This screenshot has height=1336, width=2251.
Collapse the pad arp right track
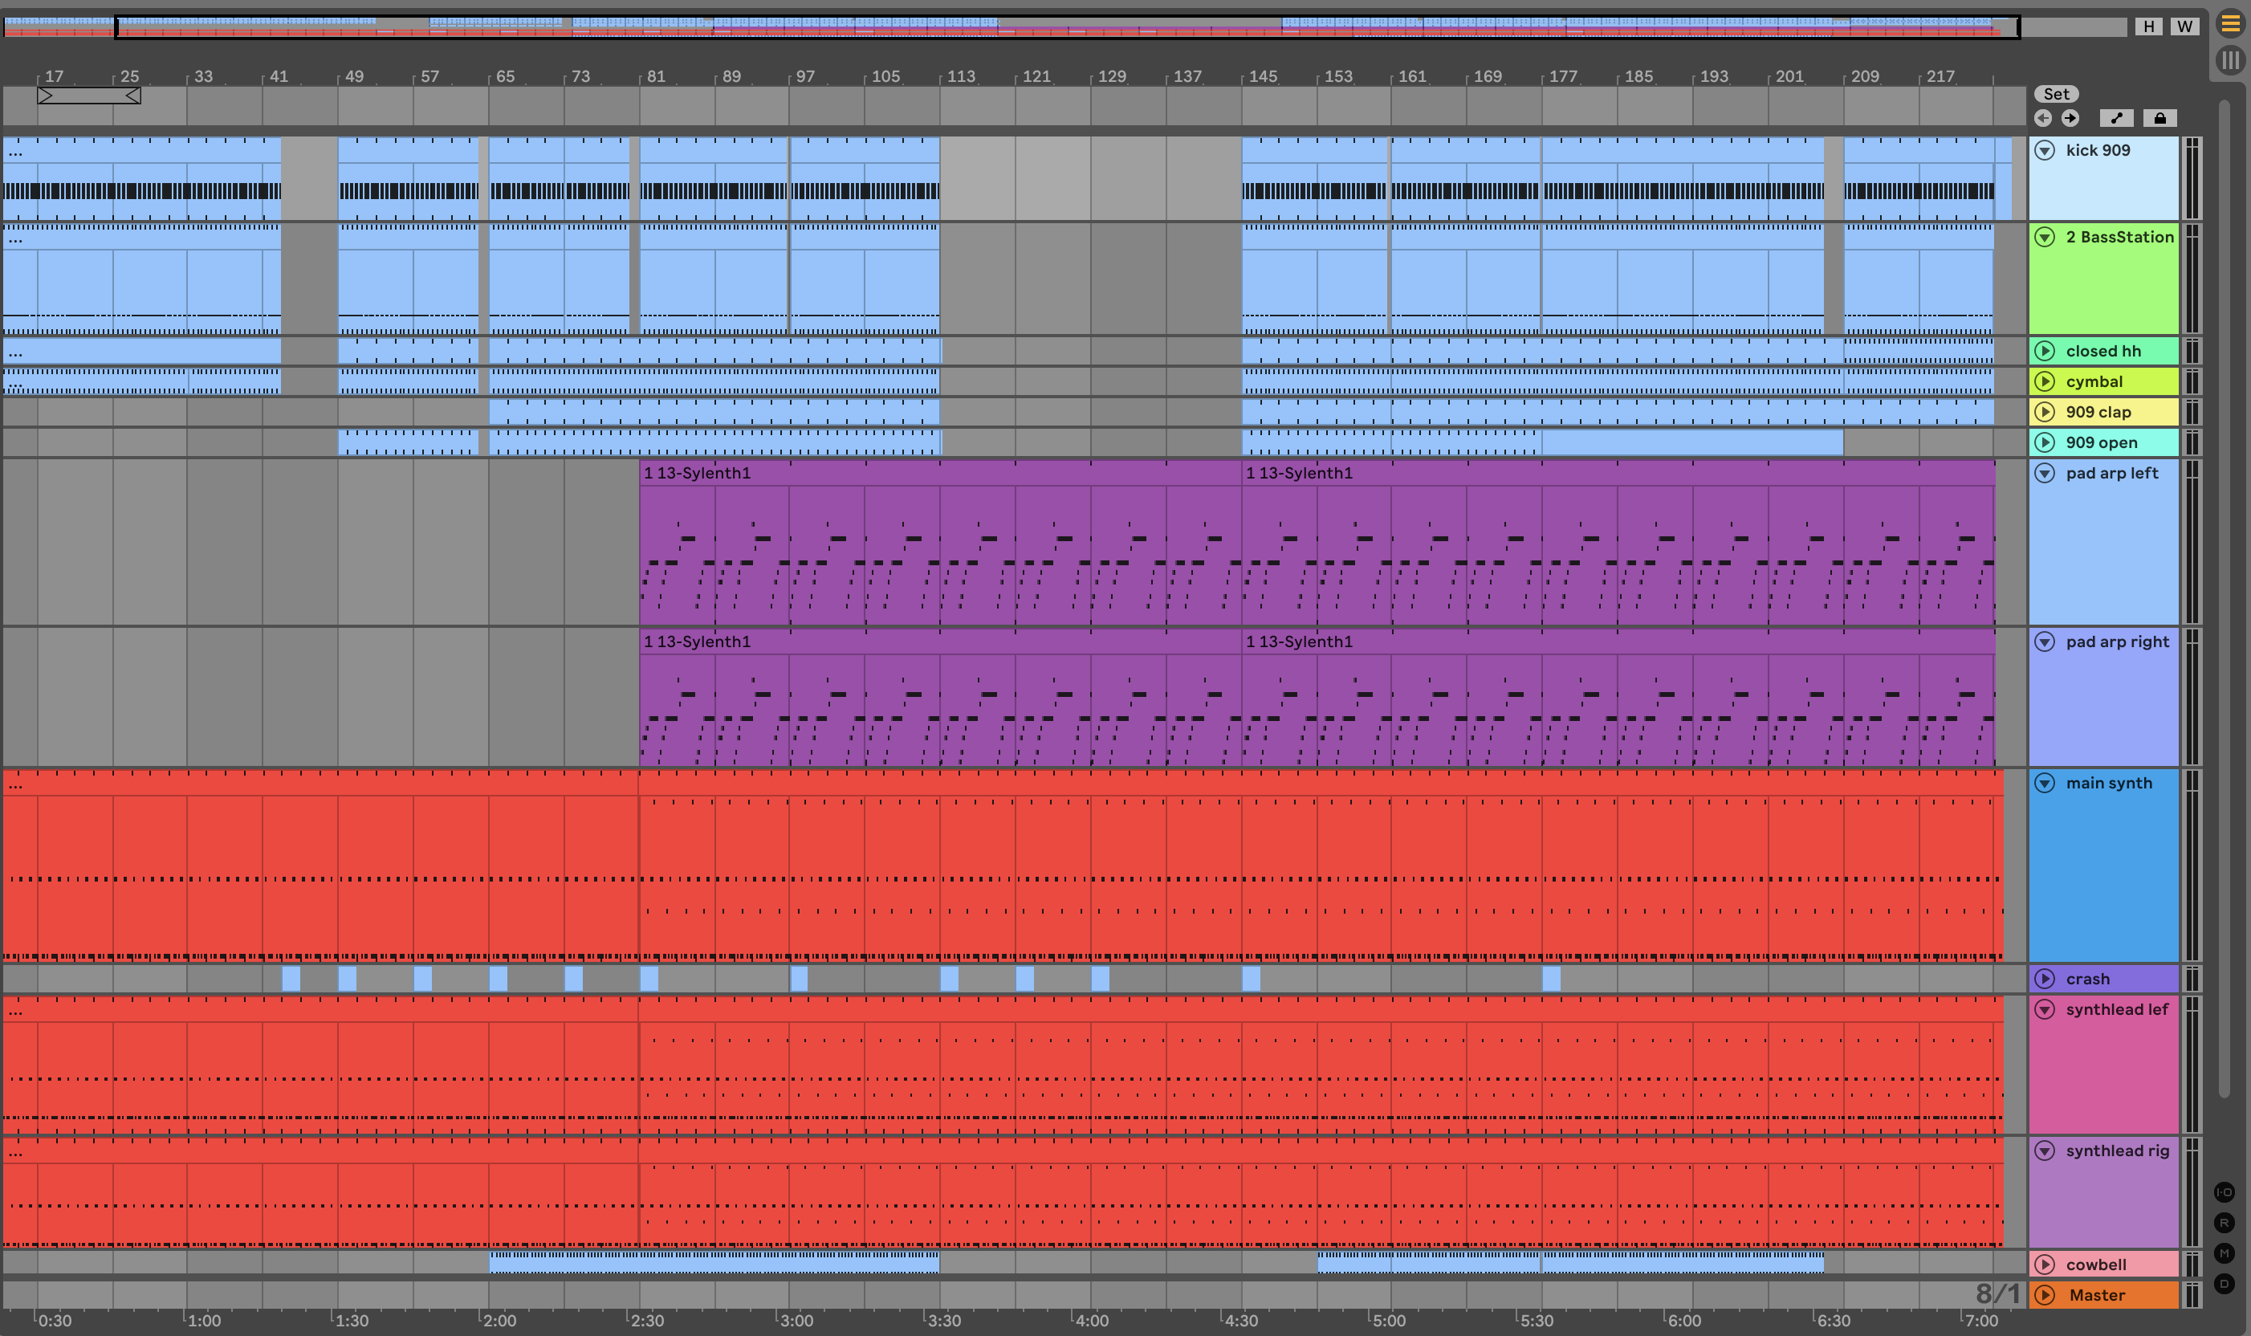tap(2045, 642)
